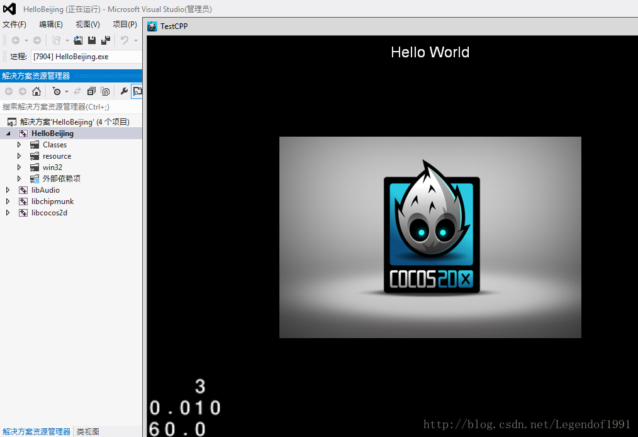
Task: Expand the win32 folder
Action: point(19,167)
